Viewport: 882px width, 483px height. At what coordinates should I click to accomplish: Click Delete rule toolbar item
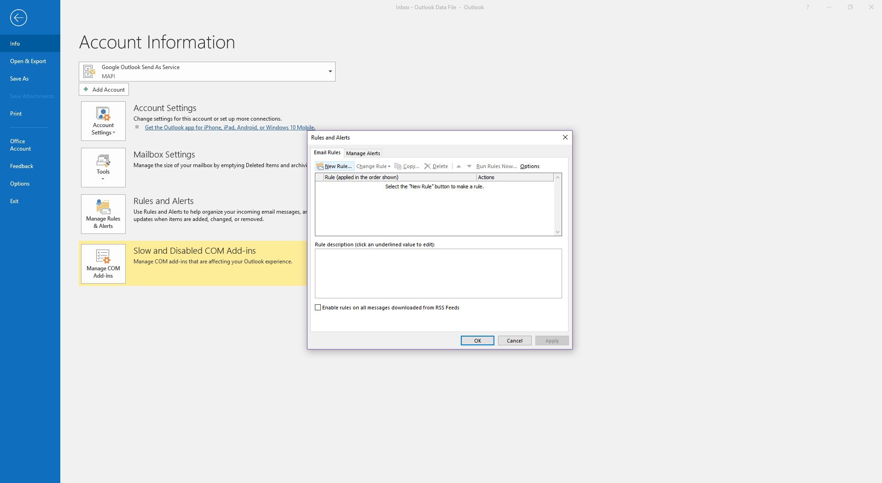(436, 166)
